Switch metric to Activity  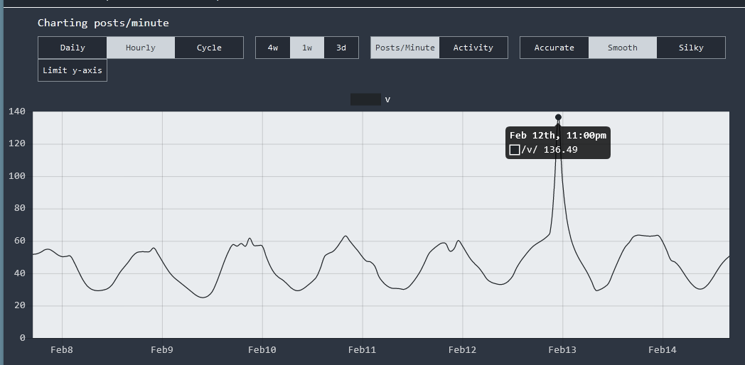click(473, 48)
